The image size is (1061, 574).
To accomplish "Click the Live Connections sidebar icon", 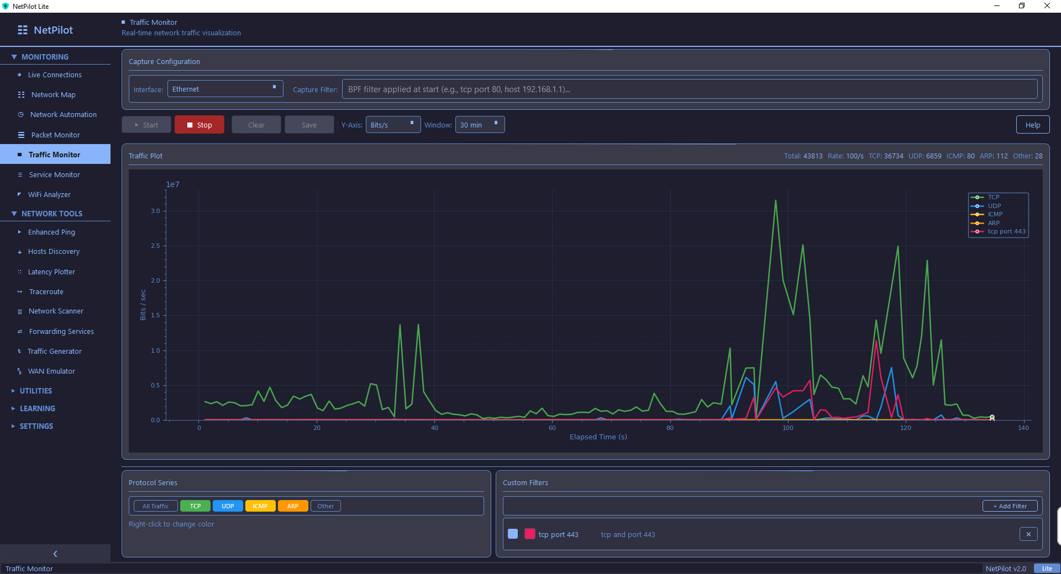I will point(19,75).
